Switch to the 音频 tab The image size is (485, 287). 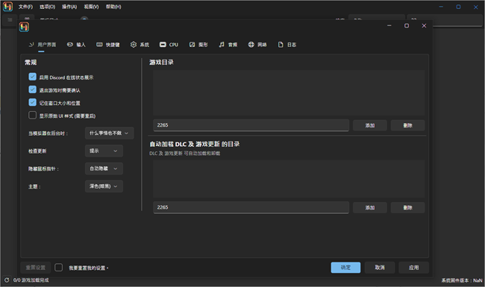point(228,45)
